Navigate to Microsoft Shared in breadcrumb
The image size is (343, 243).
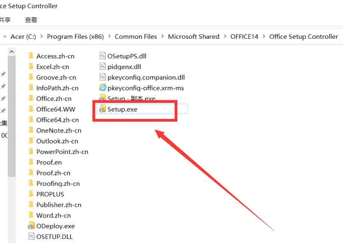coord(194,36)
